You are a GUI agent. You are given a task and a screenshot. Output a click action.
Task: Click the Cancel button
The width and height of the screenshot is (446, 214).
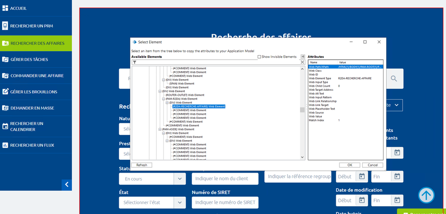coord(373,165)
